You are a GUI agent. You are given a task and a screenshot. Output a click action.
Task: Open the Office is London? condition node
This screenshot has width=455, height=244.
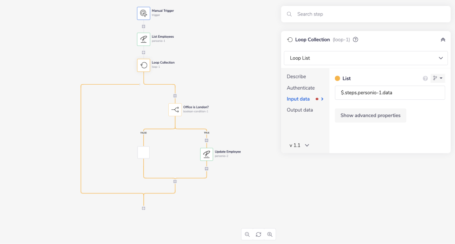click(175, 110)
